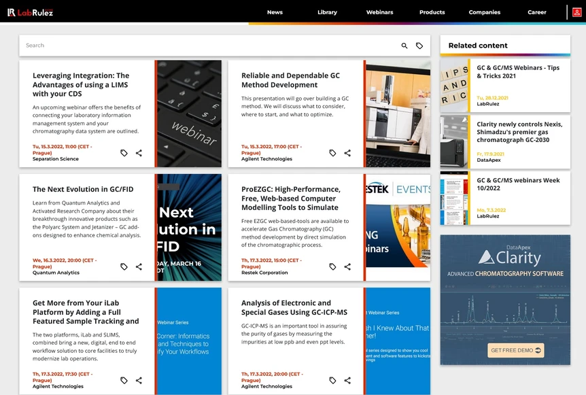
Task: Click the Next Evolution FID banner thumbnail
Action: pyautogui.click(x=189, y=227)
